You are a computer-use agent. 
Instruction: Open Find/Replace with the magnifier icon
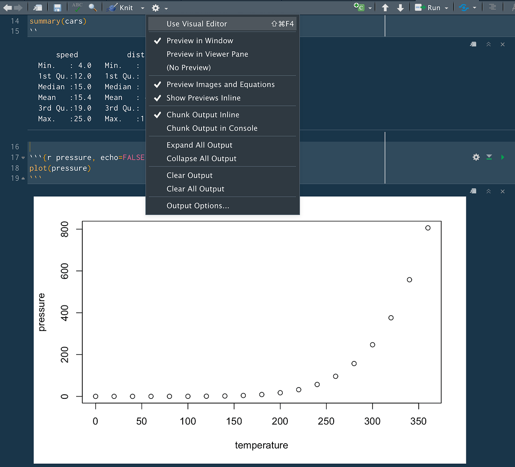pyautogui.click(x=92, y=7)
